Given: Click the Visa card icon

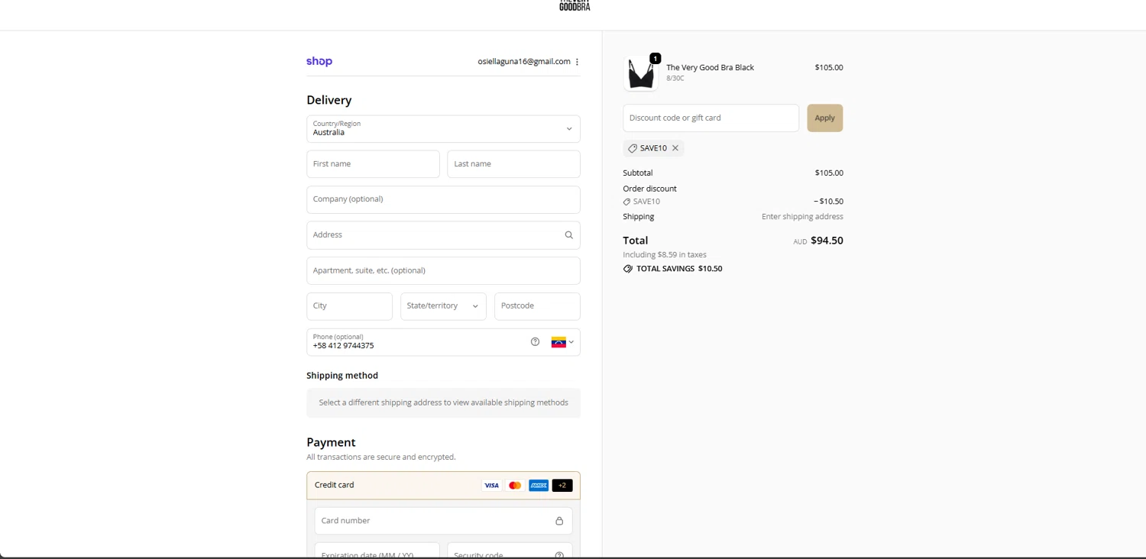Looking at the screenshot, I should click(491, 486).
